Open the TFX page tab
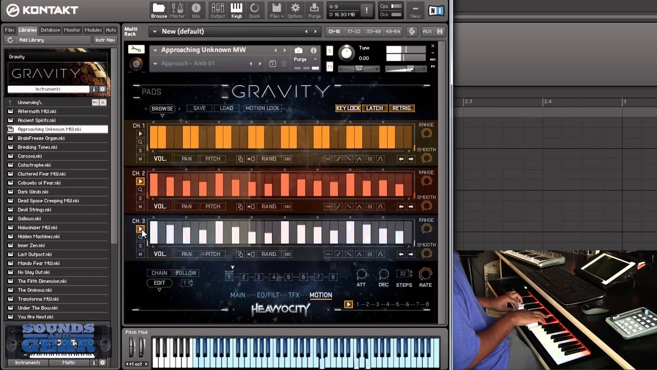The height and width of the screenshot is (370, 657). [x=294, y=295]
